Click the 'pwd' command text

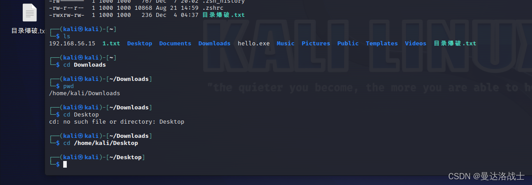(69, 86)
